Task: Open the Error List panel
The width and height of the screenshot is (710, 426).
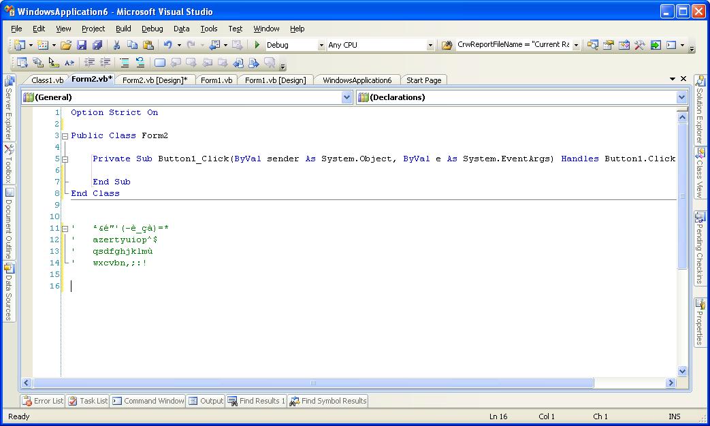Action: point(43,401)
